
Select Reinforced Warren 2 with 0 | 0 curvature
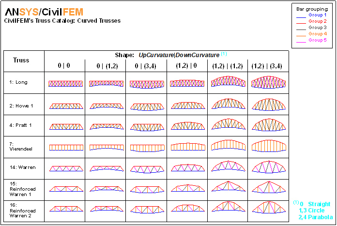tap(64, 210)
